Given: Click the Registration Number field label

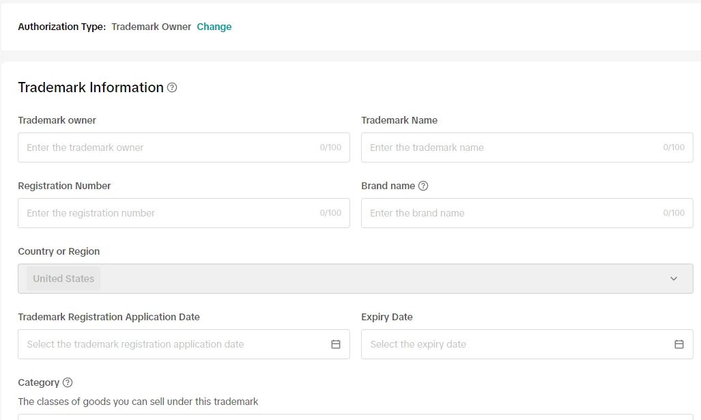Looking at the screenshot, I should [x=64, y=186].
